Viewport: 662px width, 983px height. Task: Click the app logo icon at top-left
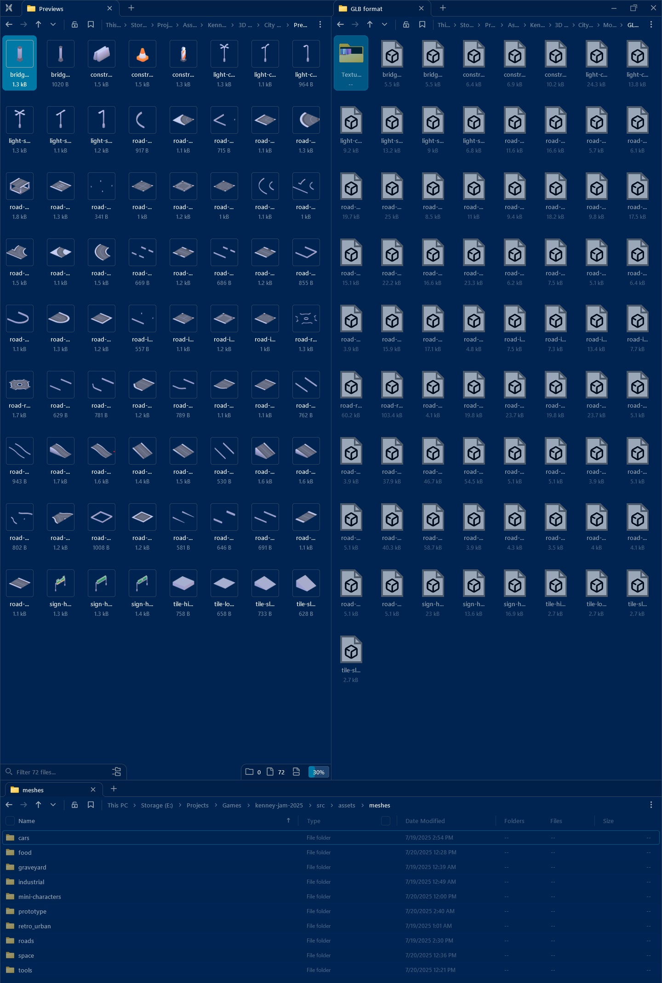point(9,8)
